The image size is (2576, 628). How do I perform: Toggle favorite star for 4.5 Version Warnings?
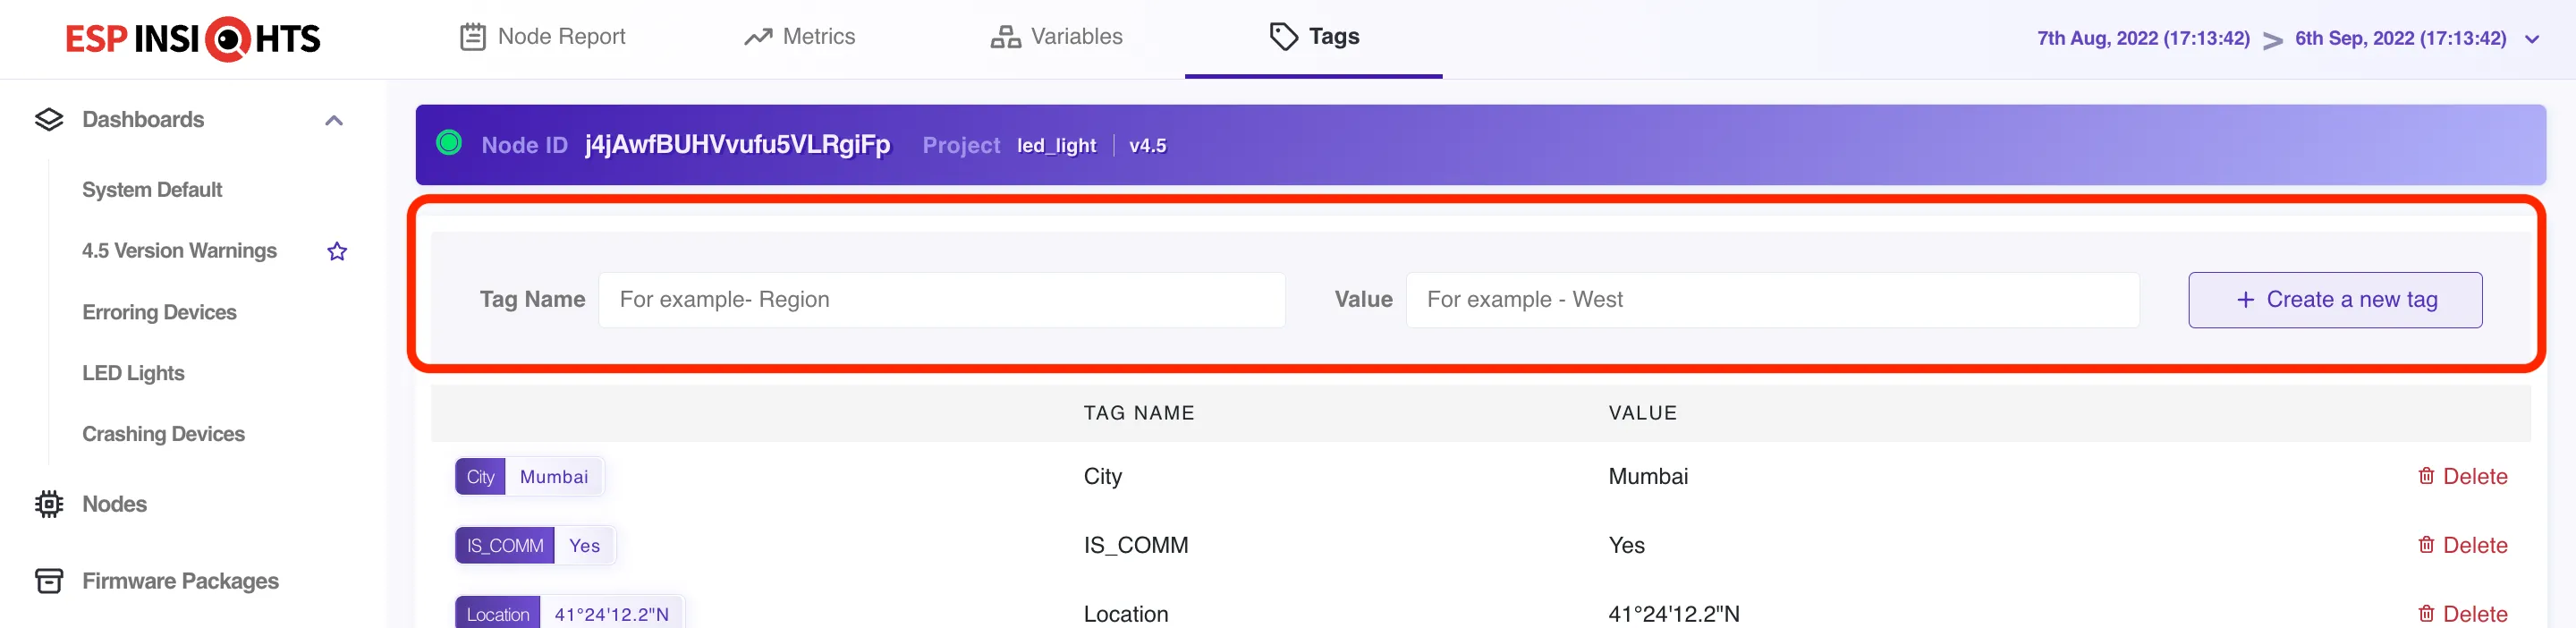pos(337,251)
